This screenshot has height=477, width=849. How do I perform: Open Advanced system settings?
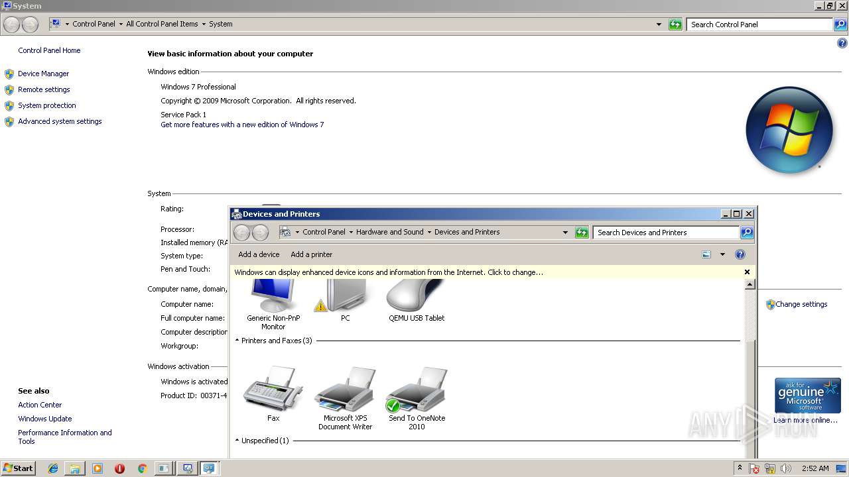click(x=60, y=121)
